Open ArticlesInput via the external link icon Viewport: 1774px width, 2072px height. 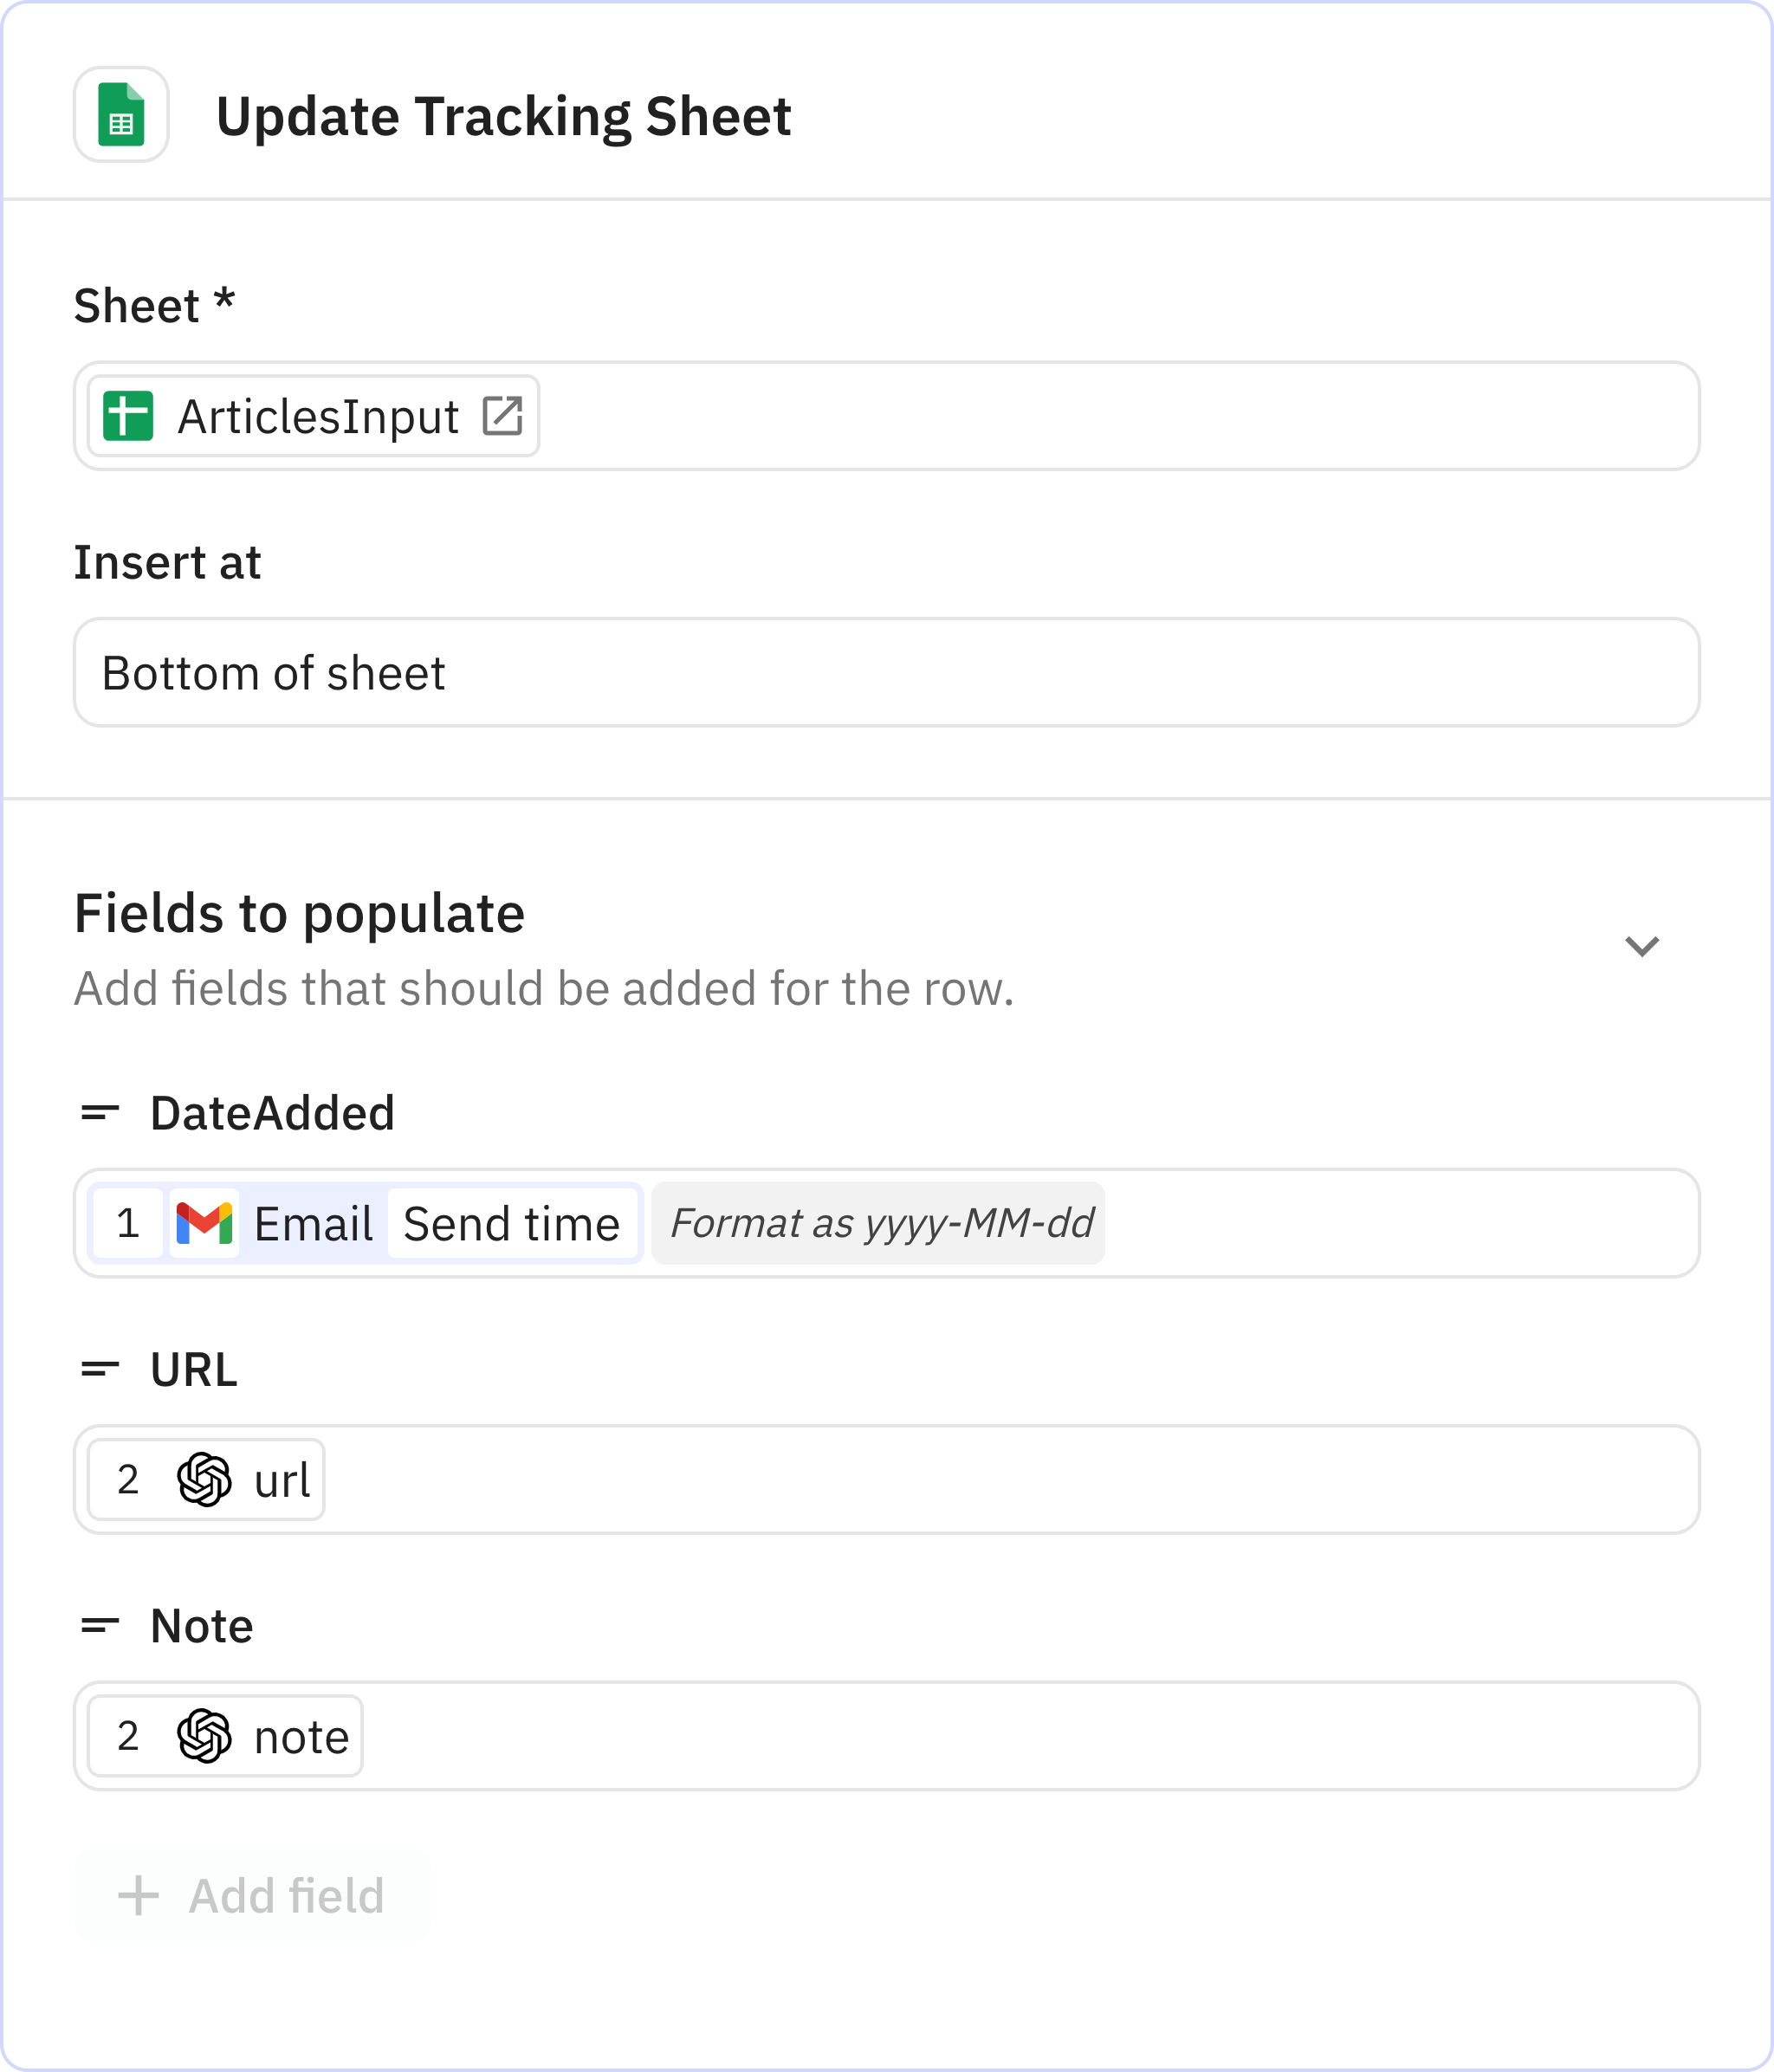(503, 416)
